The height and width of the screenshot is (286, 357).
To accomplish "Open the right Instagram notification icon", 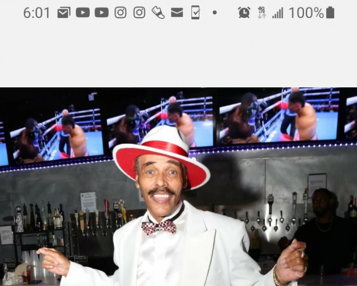I will tap(139, 13).
